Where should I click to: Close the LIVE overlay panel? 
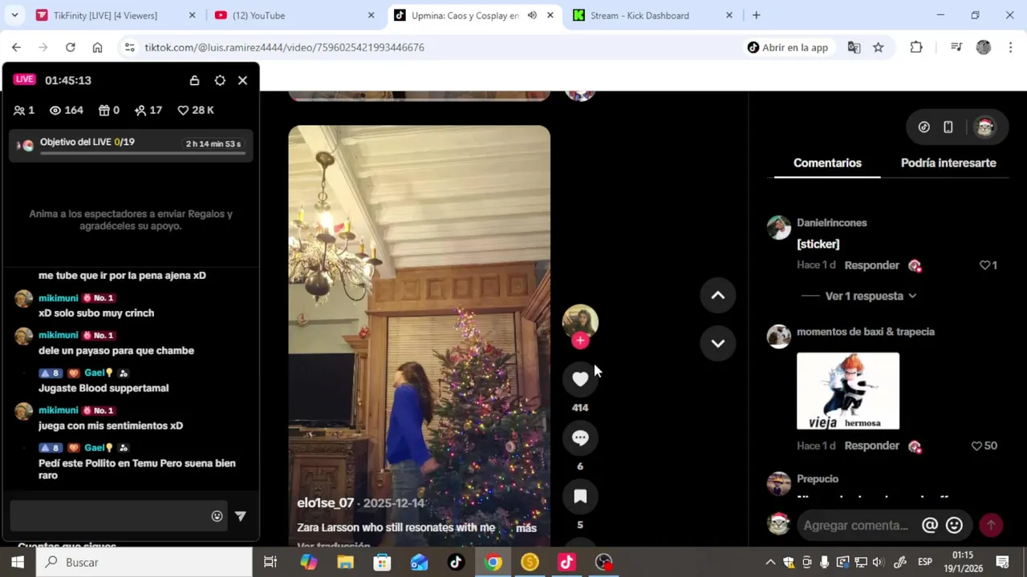(242, 80)
